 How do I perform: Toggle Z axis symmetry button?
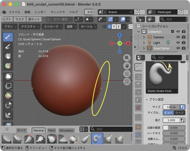point(118,27)
